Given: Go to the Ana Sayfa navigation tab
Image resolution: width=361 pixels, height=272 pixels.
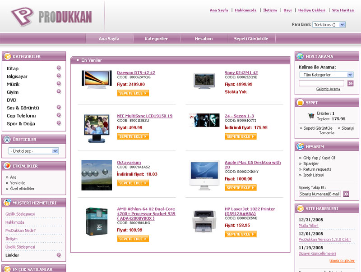Looking at the screenshot, I should coord(109,39).
